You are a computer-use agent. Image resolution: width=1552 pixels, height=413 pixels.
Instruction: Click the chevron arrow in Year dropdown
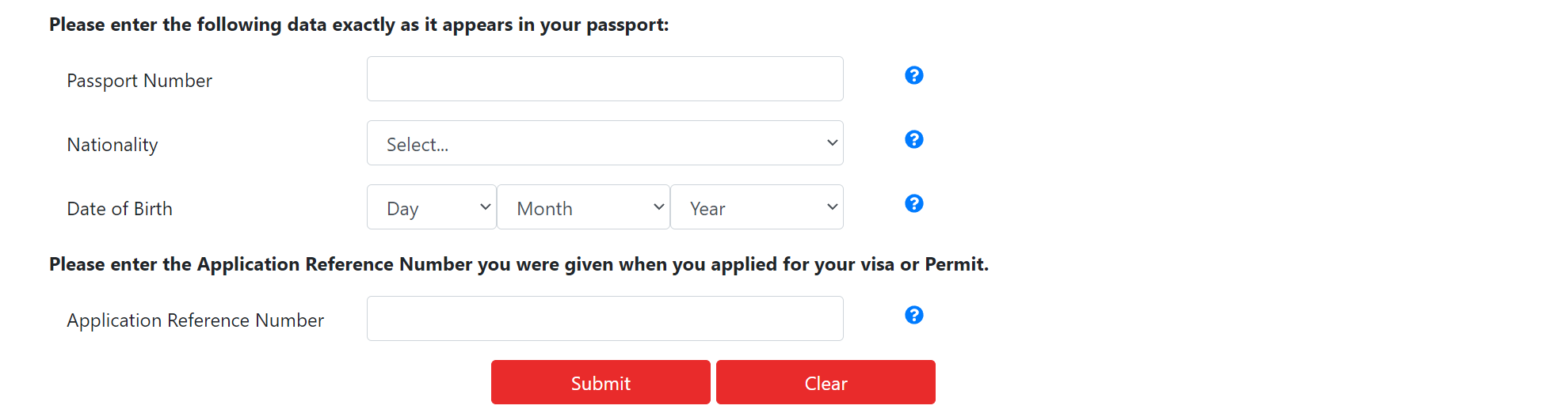click(x=832, y=207)
